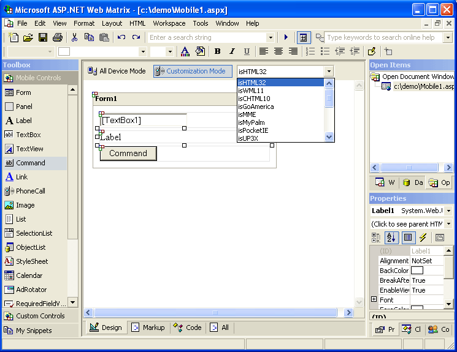The image size is (457, 352).
Task: Switch to All Device Mode
Action: pyautogui.click(x=117, y=71)
